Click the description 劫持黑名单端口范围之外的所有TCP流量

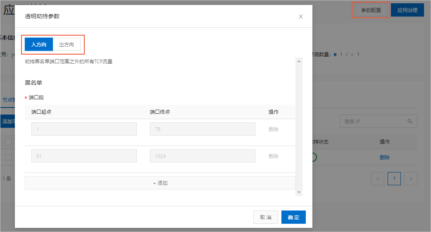coord(69,62)
